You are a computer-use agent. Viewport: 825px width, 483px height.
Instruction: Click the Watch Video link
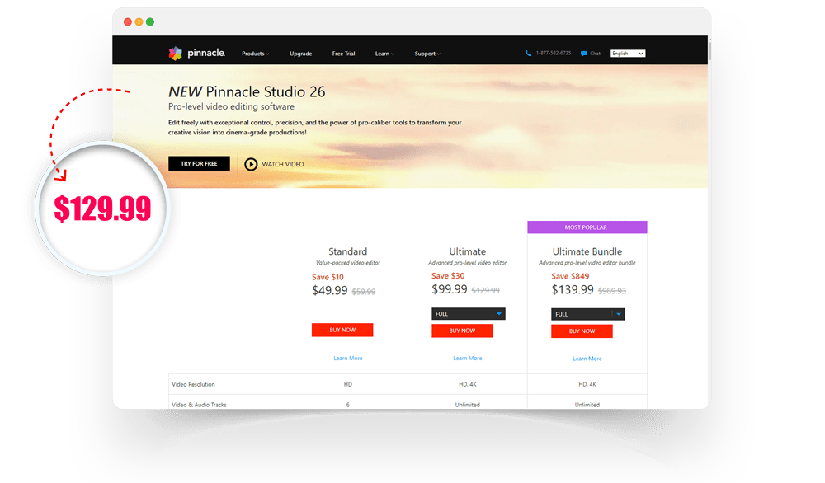[282, 164]
